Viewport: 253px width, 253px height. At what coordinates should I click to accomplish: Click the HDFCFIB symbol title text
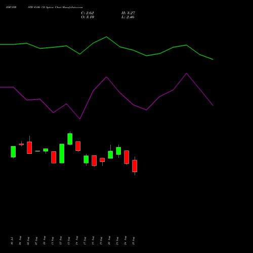[x=11, y=8]
